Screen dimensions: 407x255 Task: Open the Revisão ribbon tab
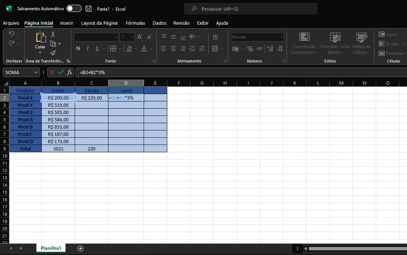tap(181, 23)
